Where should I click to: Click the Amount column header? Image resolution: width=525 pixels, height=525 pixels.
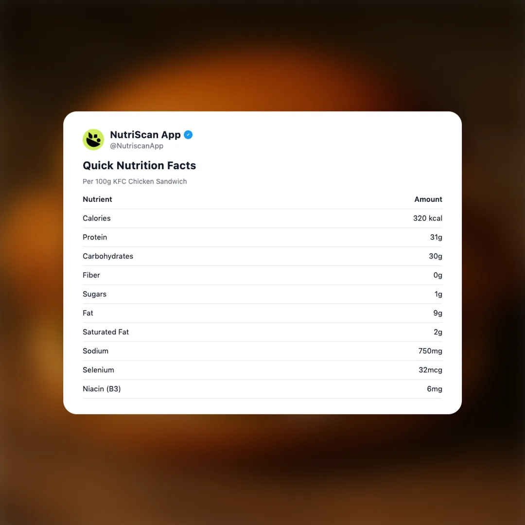[428, 199]
